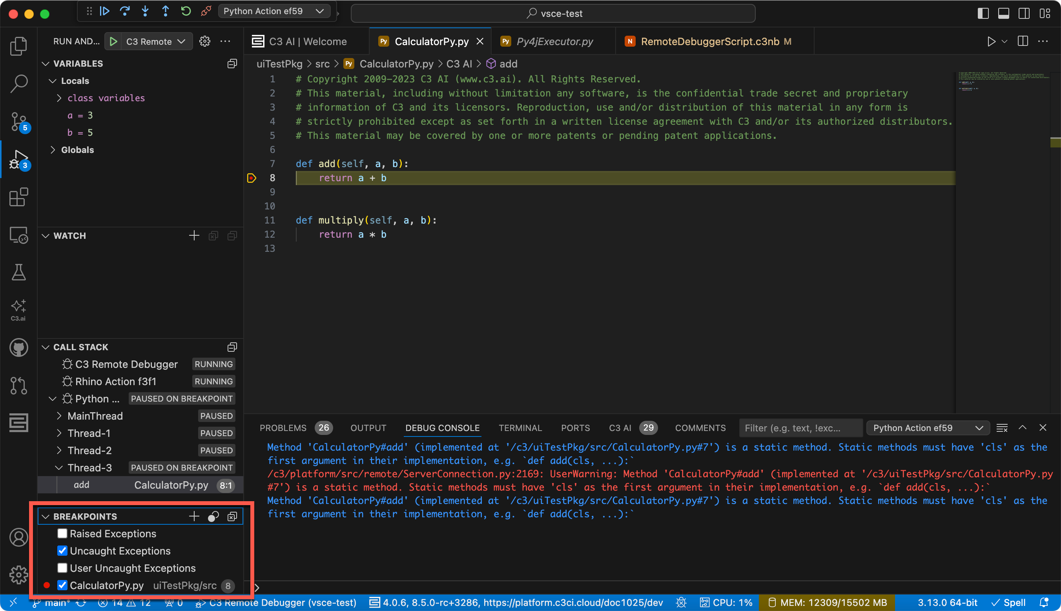Switch to the TERMINAL panel tab
This screenshot has height=611, width=1061.
pos(520,428)
